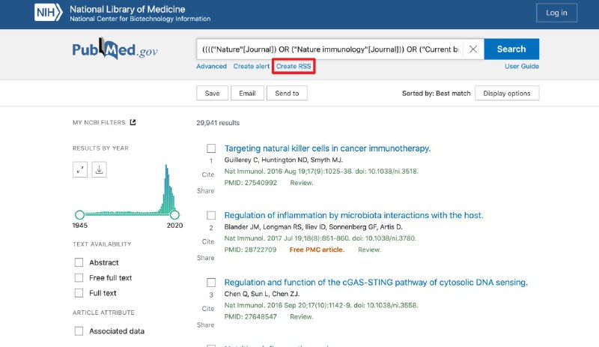This screenshot has width=599, height=347.
Task: Click the NIH logo icon
Action: pyautogui.click(x=49, y=13)
